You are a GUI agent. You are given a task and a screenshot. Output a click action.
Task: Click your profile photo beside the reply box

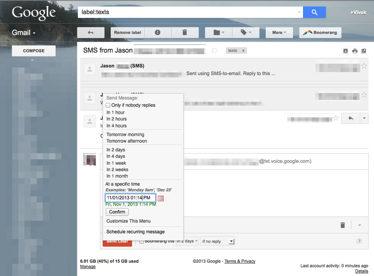pyautogui.click(x=89, y=159)
